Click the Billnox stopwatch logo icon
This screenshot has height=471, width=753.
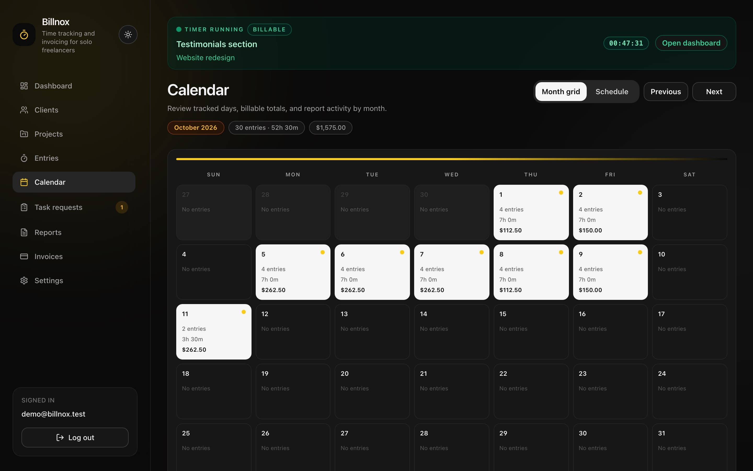pyautogui.click(x=24, y=35)
